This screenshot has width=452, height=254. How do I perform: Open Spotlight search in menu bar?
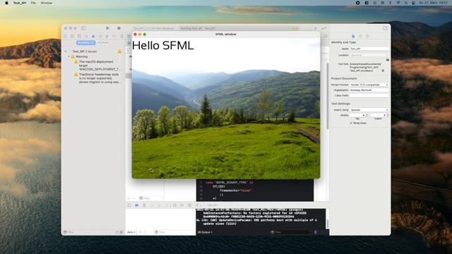click(x=405, y=3)
